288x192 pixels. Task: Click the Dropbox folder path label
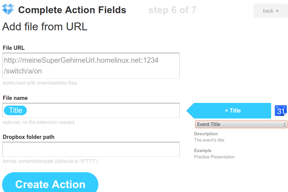[x=29, y=137]
